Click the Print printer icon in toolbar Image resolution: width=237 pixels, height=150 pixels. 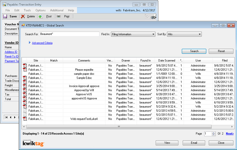58,16
